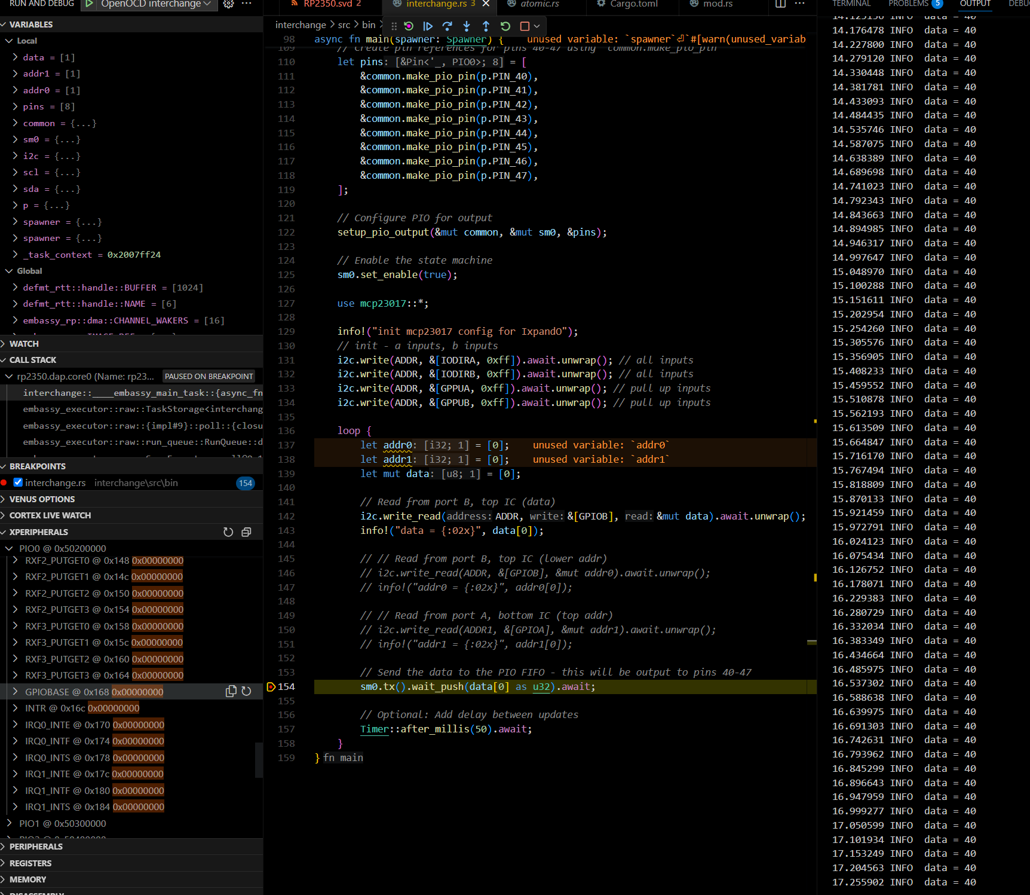Screen dimensions: 1030x895
Task: Expand the CORTEX LIVE WATCH section
Action: coord(50,515)
